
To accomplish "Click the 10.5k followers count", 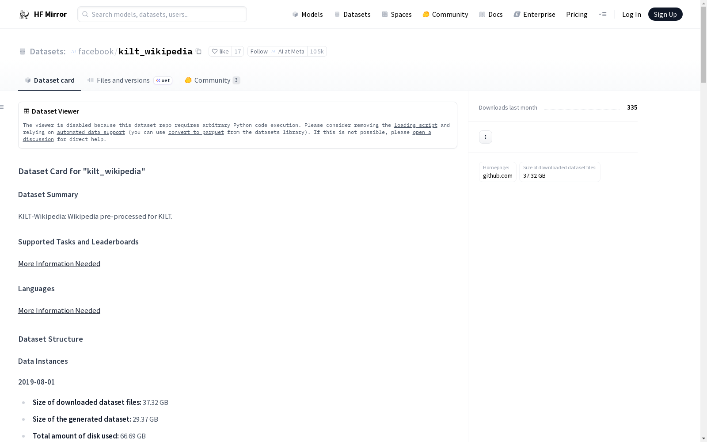I will click(x=317, y=51).
